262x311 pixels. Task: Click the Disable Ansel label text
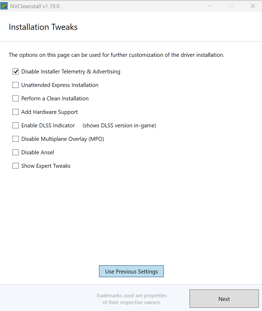(x=38, y=152)
